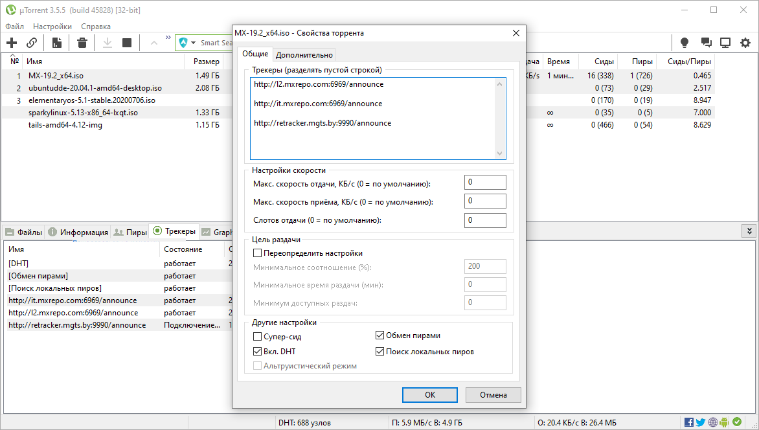Click trackers list scrollbar up arrow
This screenshot has width=759, height=430.
(x=499, y=84)
